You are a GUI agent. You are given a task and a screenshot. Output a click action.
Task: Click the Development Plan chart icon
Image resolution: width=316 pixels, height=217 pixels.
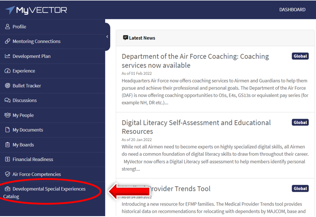click(8, 56)
